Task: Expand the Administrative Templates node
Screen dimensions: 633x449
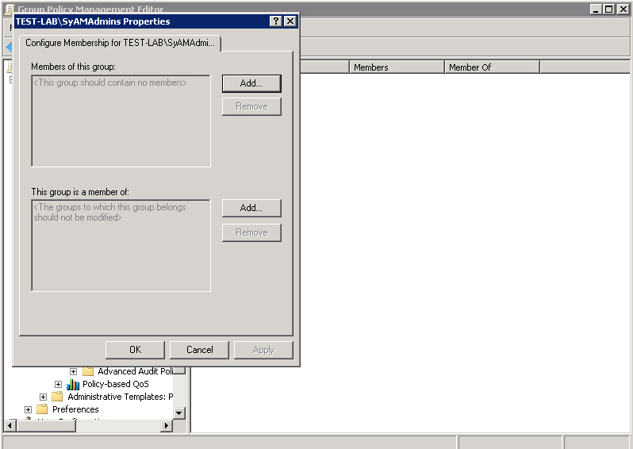Action: (43, 397)
